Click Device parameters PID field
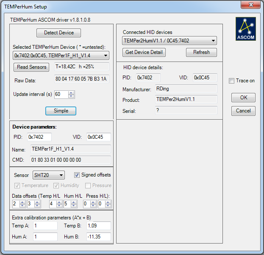 (x=39, y=137)
